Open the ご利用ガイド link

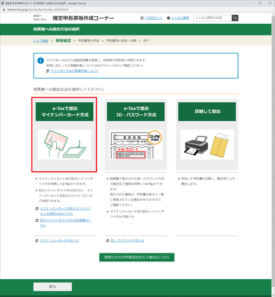(153, 18)
